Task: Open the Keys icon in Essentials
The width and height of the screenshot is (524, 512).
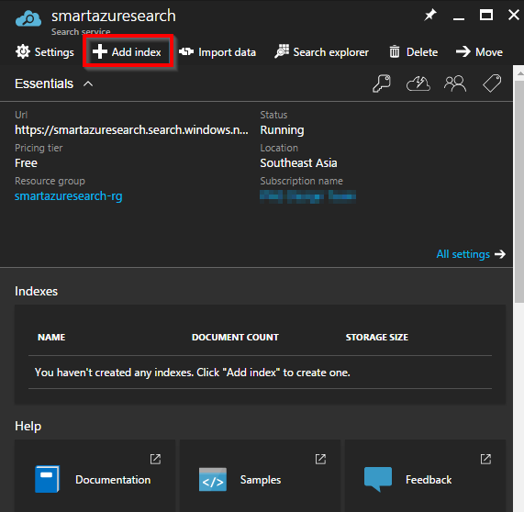Action: point(382,83)
